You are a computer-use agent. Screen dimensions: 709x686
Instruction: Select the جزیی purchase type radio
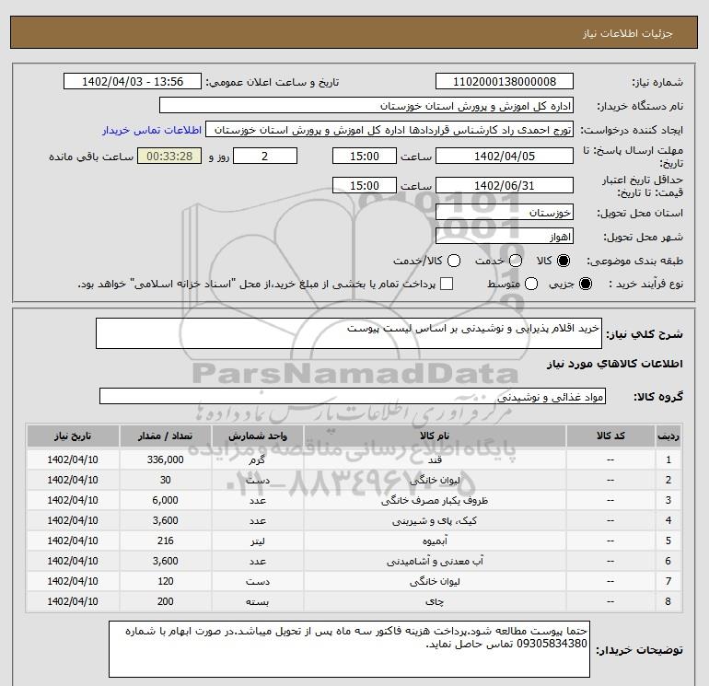click(585, 284)
